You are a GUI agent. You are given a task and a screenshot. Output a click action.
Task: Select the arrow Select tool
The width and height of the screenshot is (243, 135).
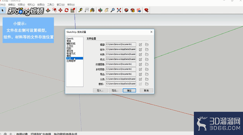[x=3, y=10]
